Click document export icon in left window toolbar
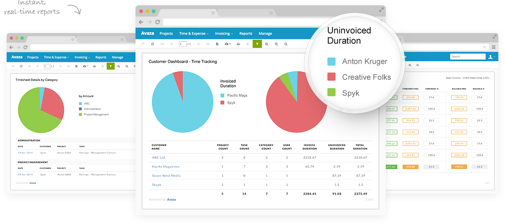This screenshot has height=224, width=505. click(x=77, y=66)
